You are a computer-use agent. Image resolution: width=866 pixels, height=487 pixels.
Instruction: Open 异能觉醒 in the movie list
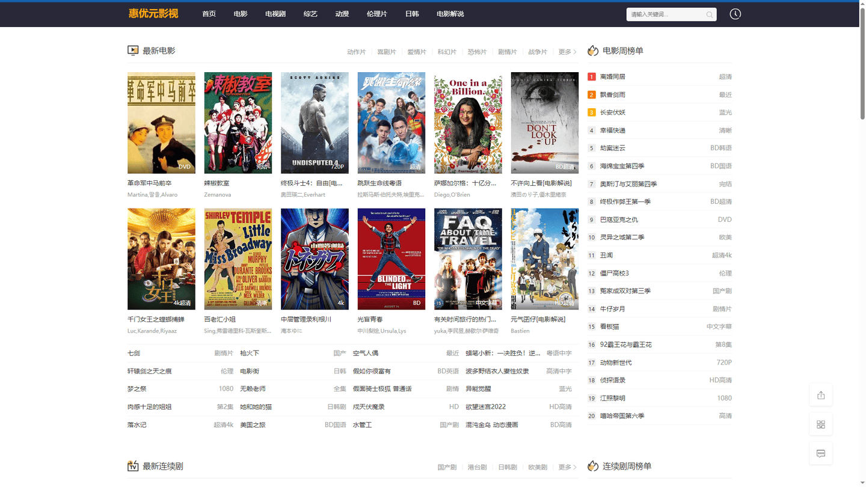[478, 389]
